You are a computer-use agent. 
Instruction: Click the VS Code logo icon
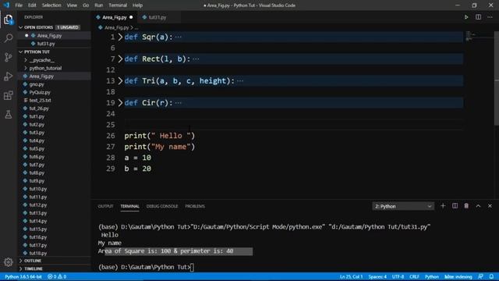pyautogui.click(x=6, y=5)
